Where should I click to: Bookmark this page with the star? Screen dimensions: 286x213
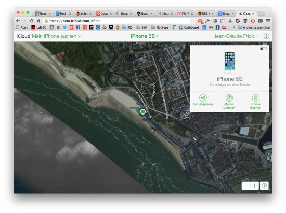[192, 21]
